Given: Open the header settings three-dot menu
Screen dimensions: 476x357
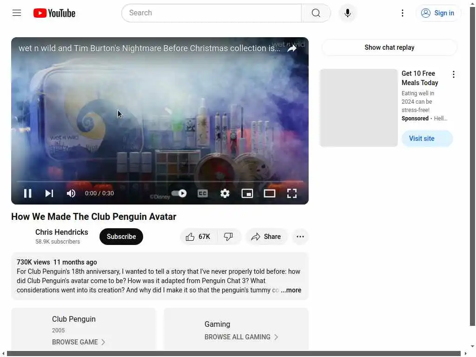Looking at the screenshot, I should coord(402,13).
